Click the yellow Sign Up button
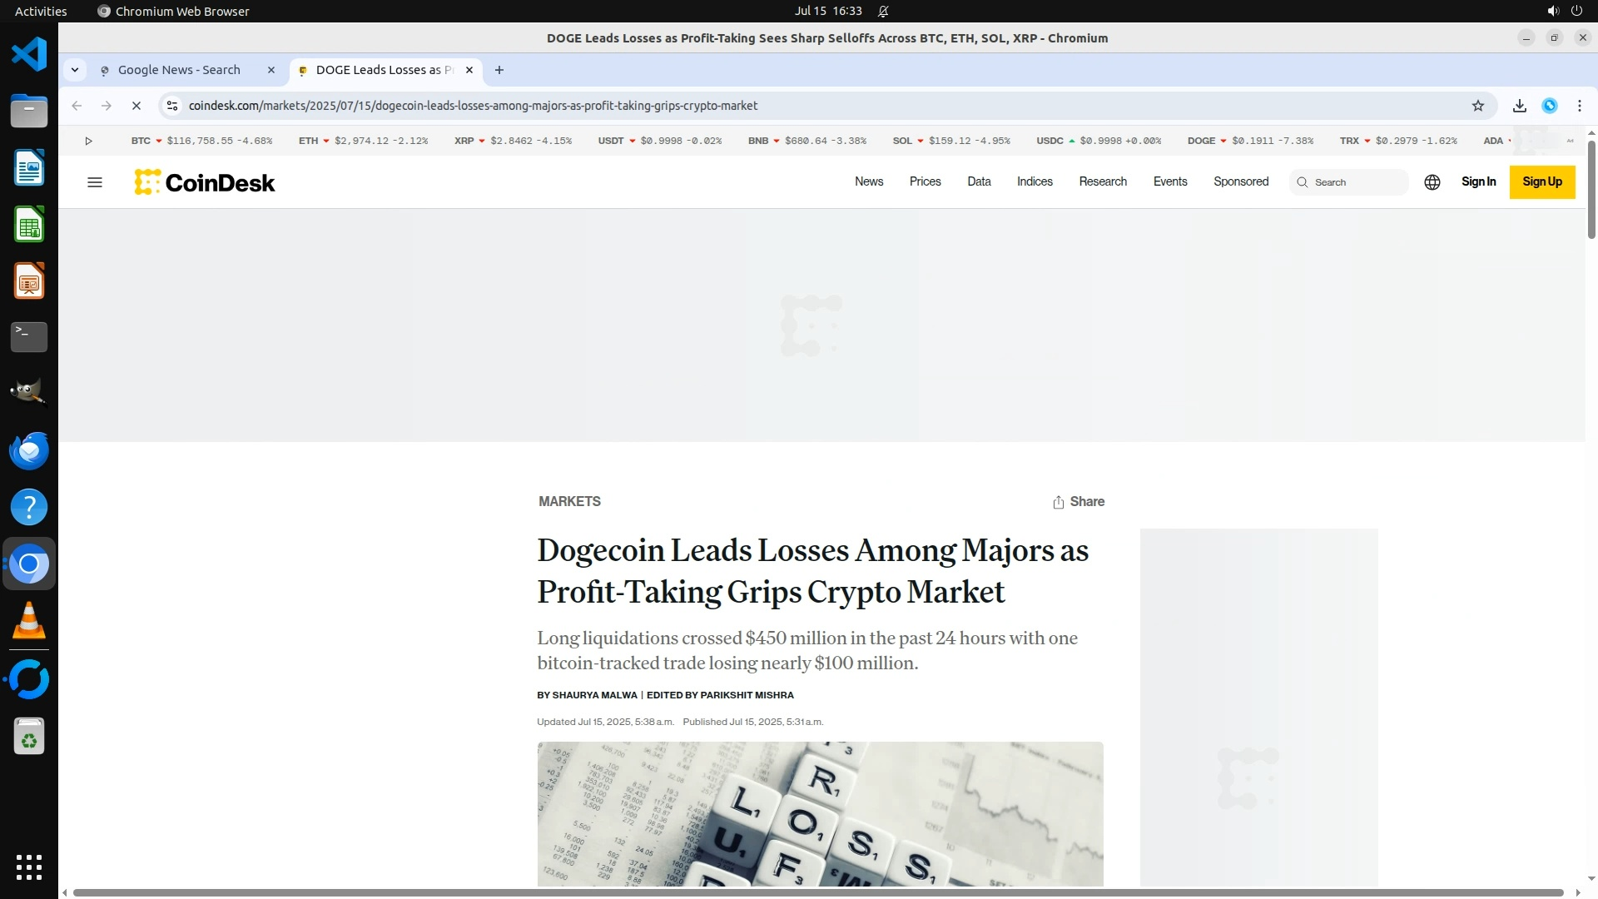This screenshot has height=899, width=1598. [1541, 181]
